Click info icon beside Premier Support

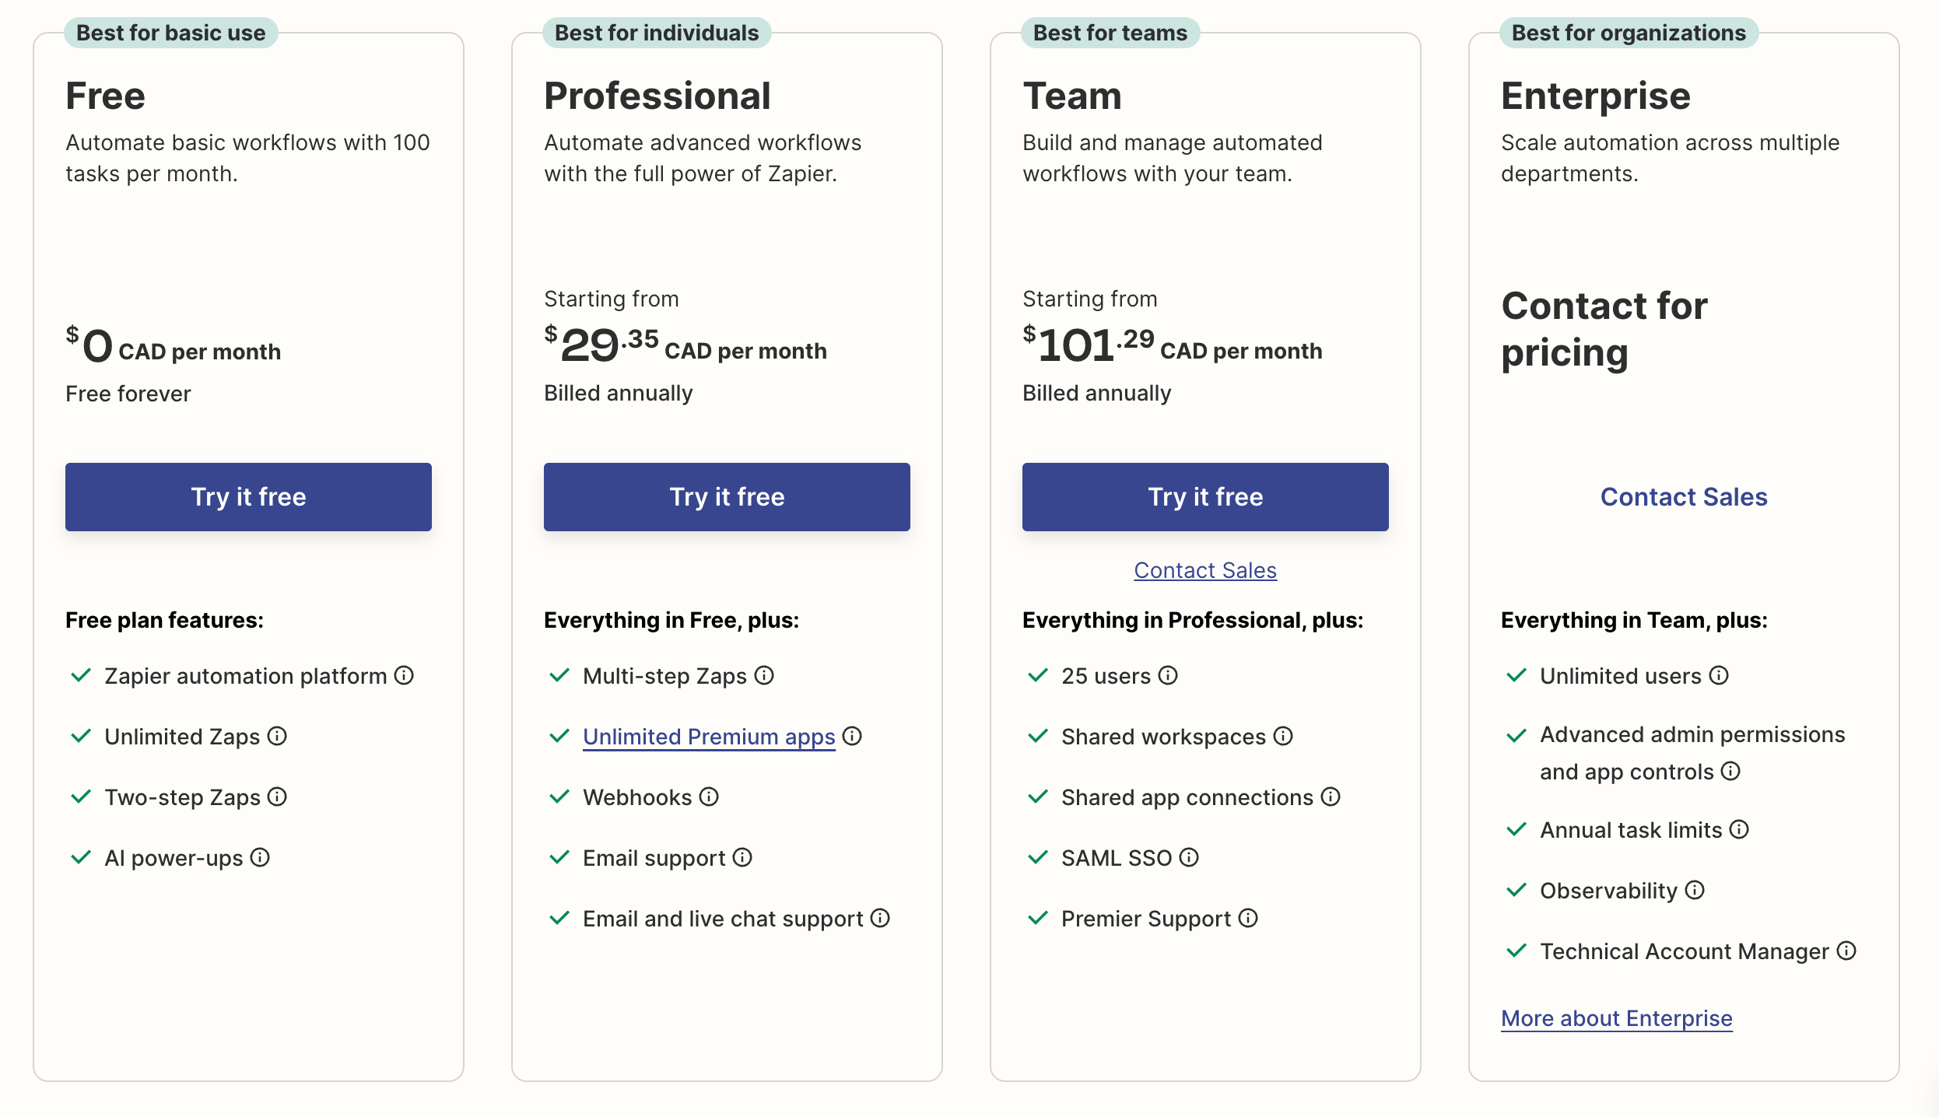click(1248, 918)
